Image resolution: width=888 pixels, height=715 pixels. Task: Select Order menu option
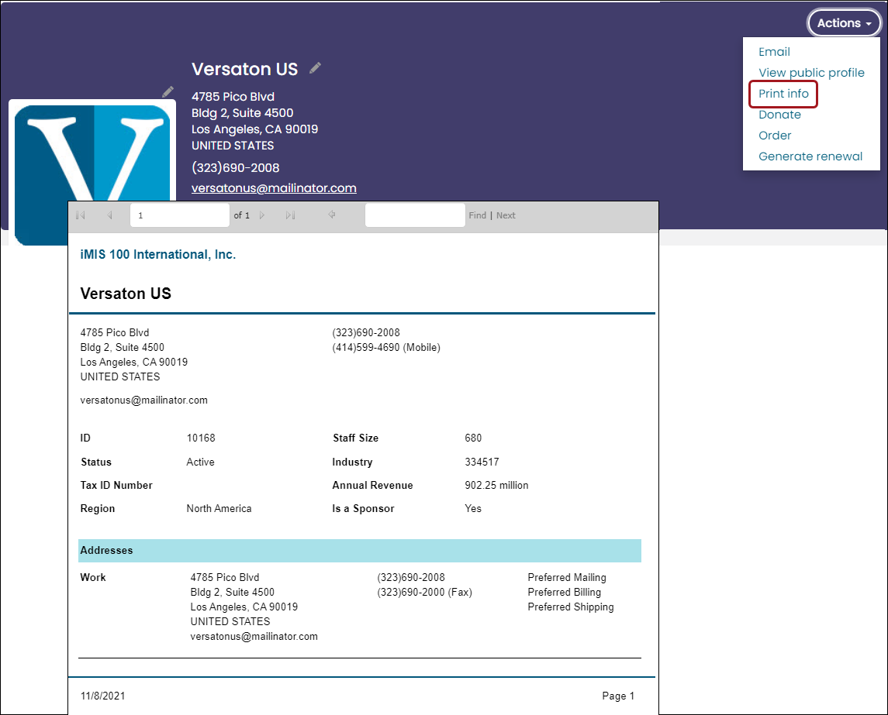tap(775, 136)
